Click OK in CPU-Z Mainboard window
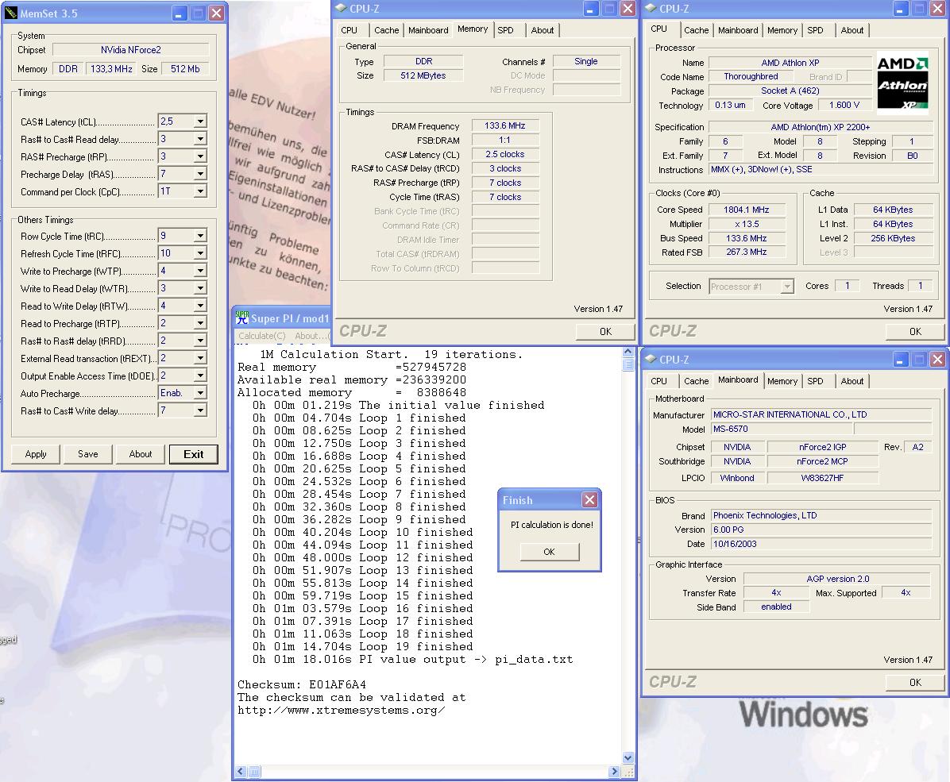The image size is (950, 782). click(x=915, y=682)
